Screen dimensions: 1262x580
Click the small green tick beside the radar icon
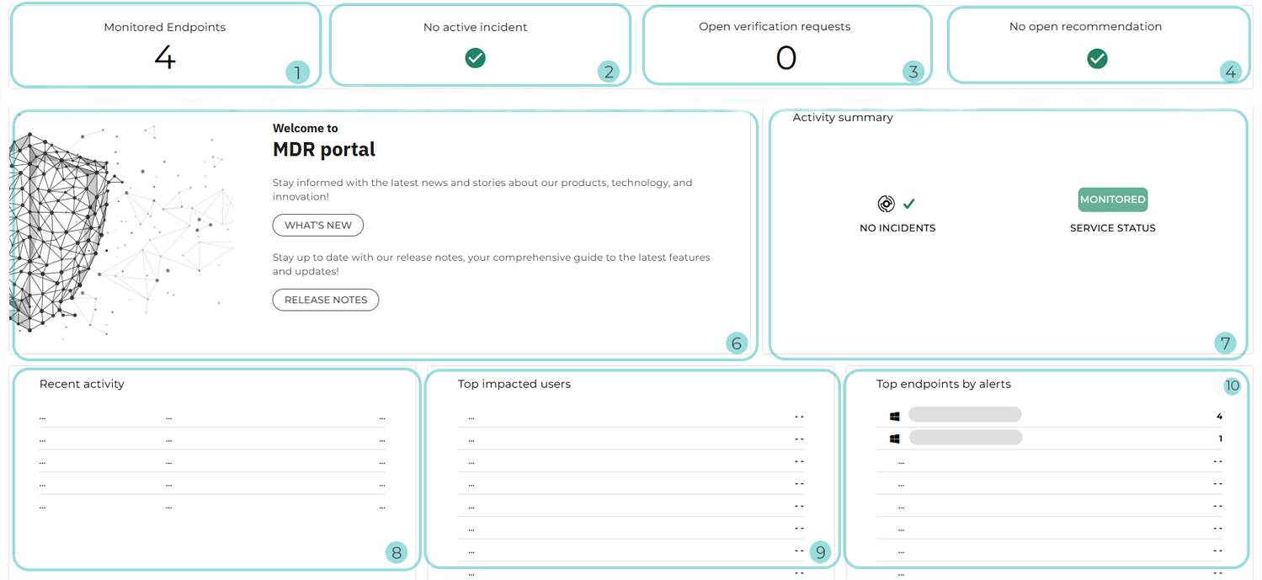point(909,204)
